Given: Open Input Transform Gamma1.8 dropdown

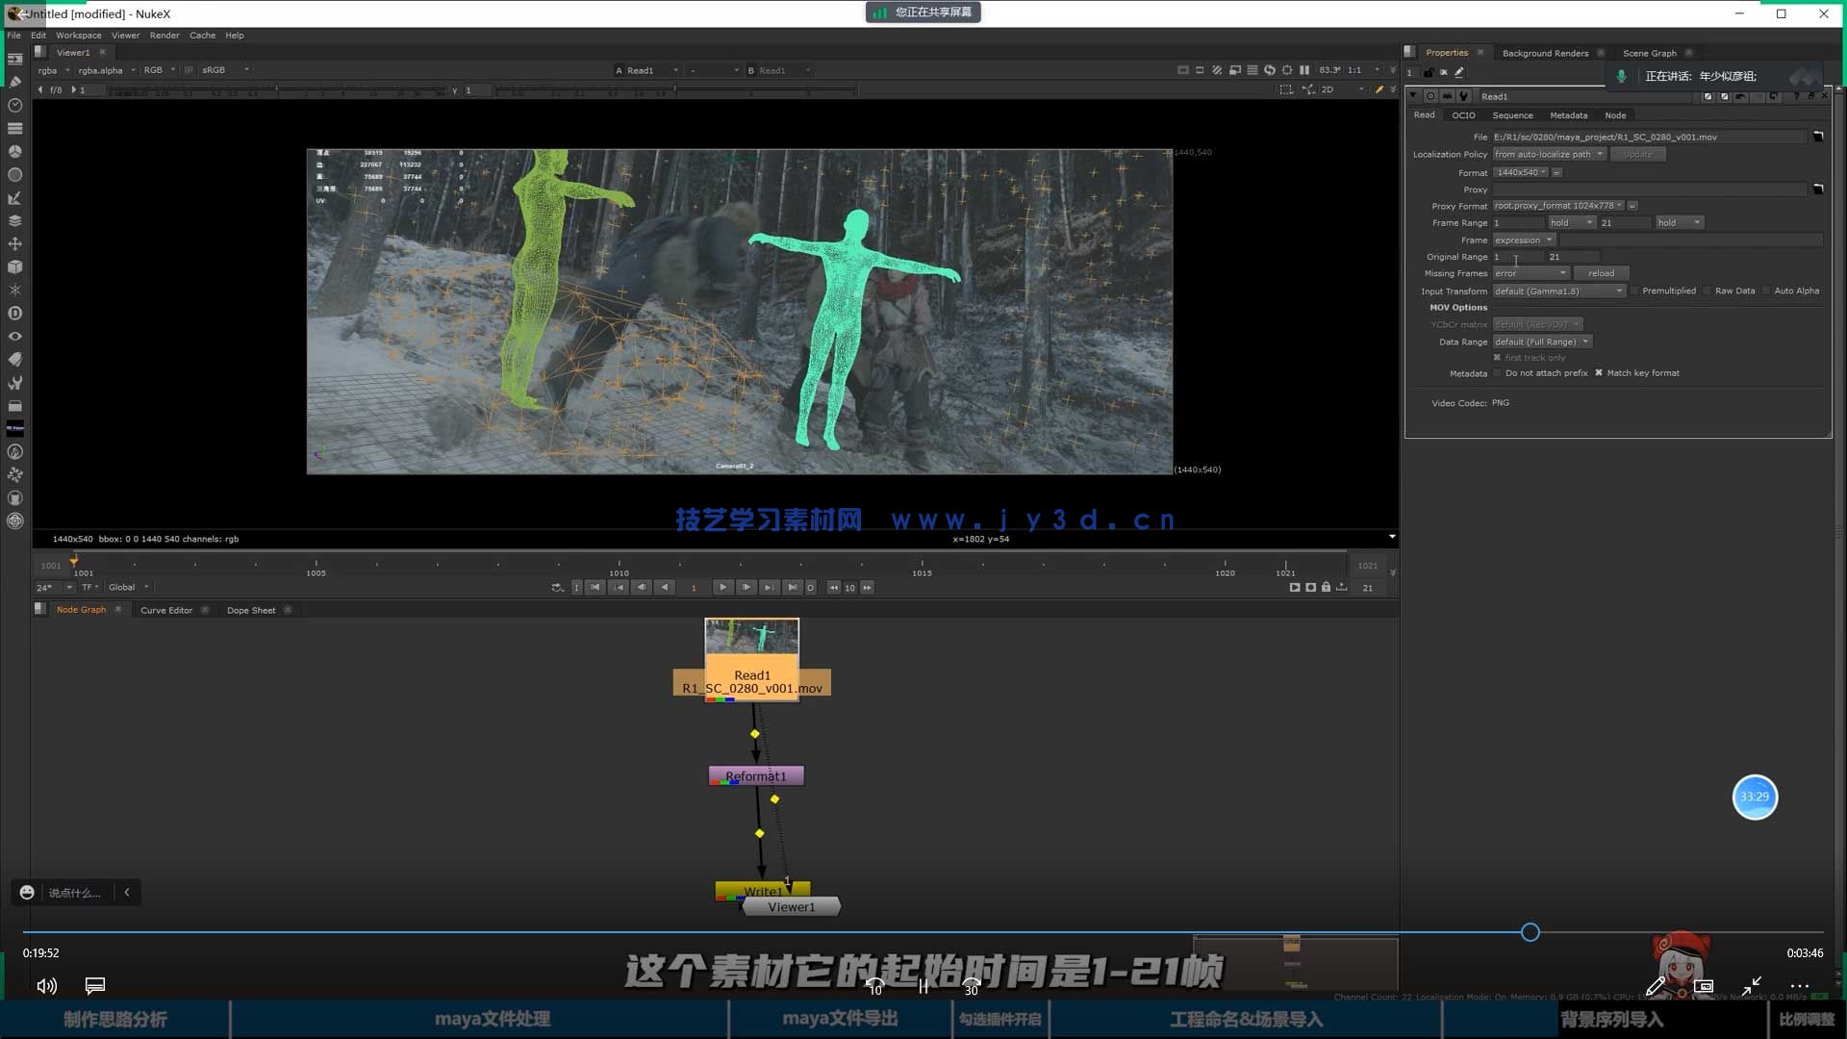Looking at the screenshot, I should (x=1558, y=291).
